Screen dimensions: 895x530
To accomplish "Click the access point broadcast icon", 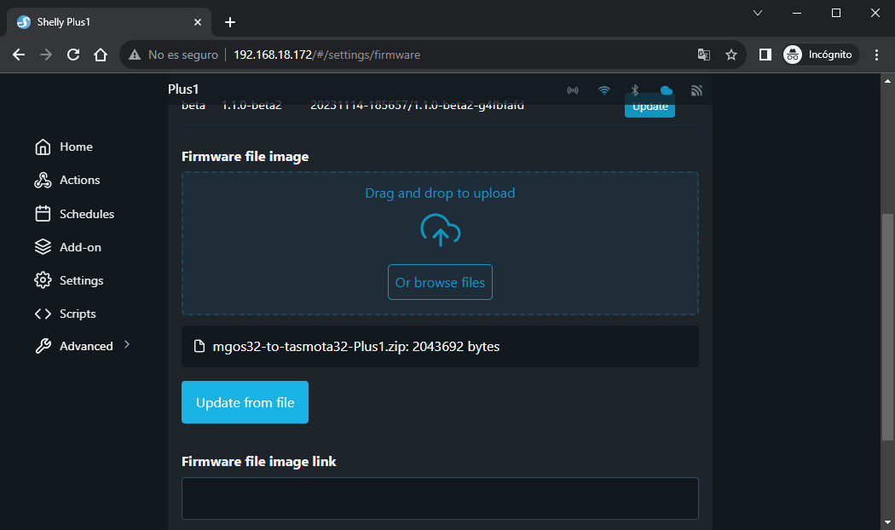I will click(x=573, y=90).
